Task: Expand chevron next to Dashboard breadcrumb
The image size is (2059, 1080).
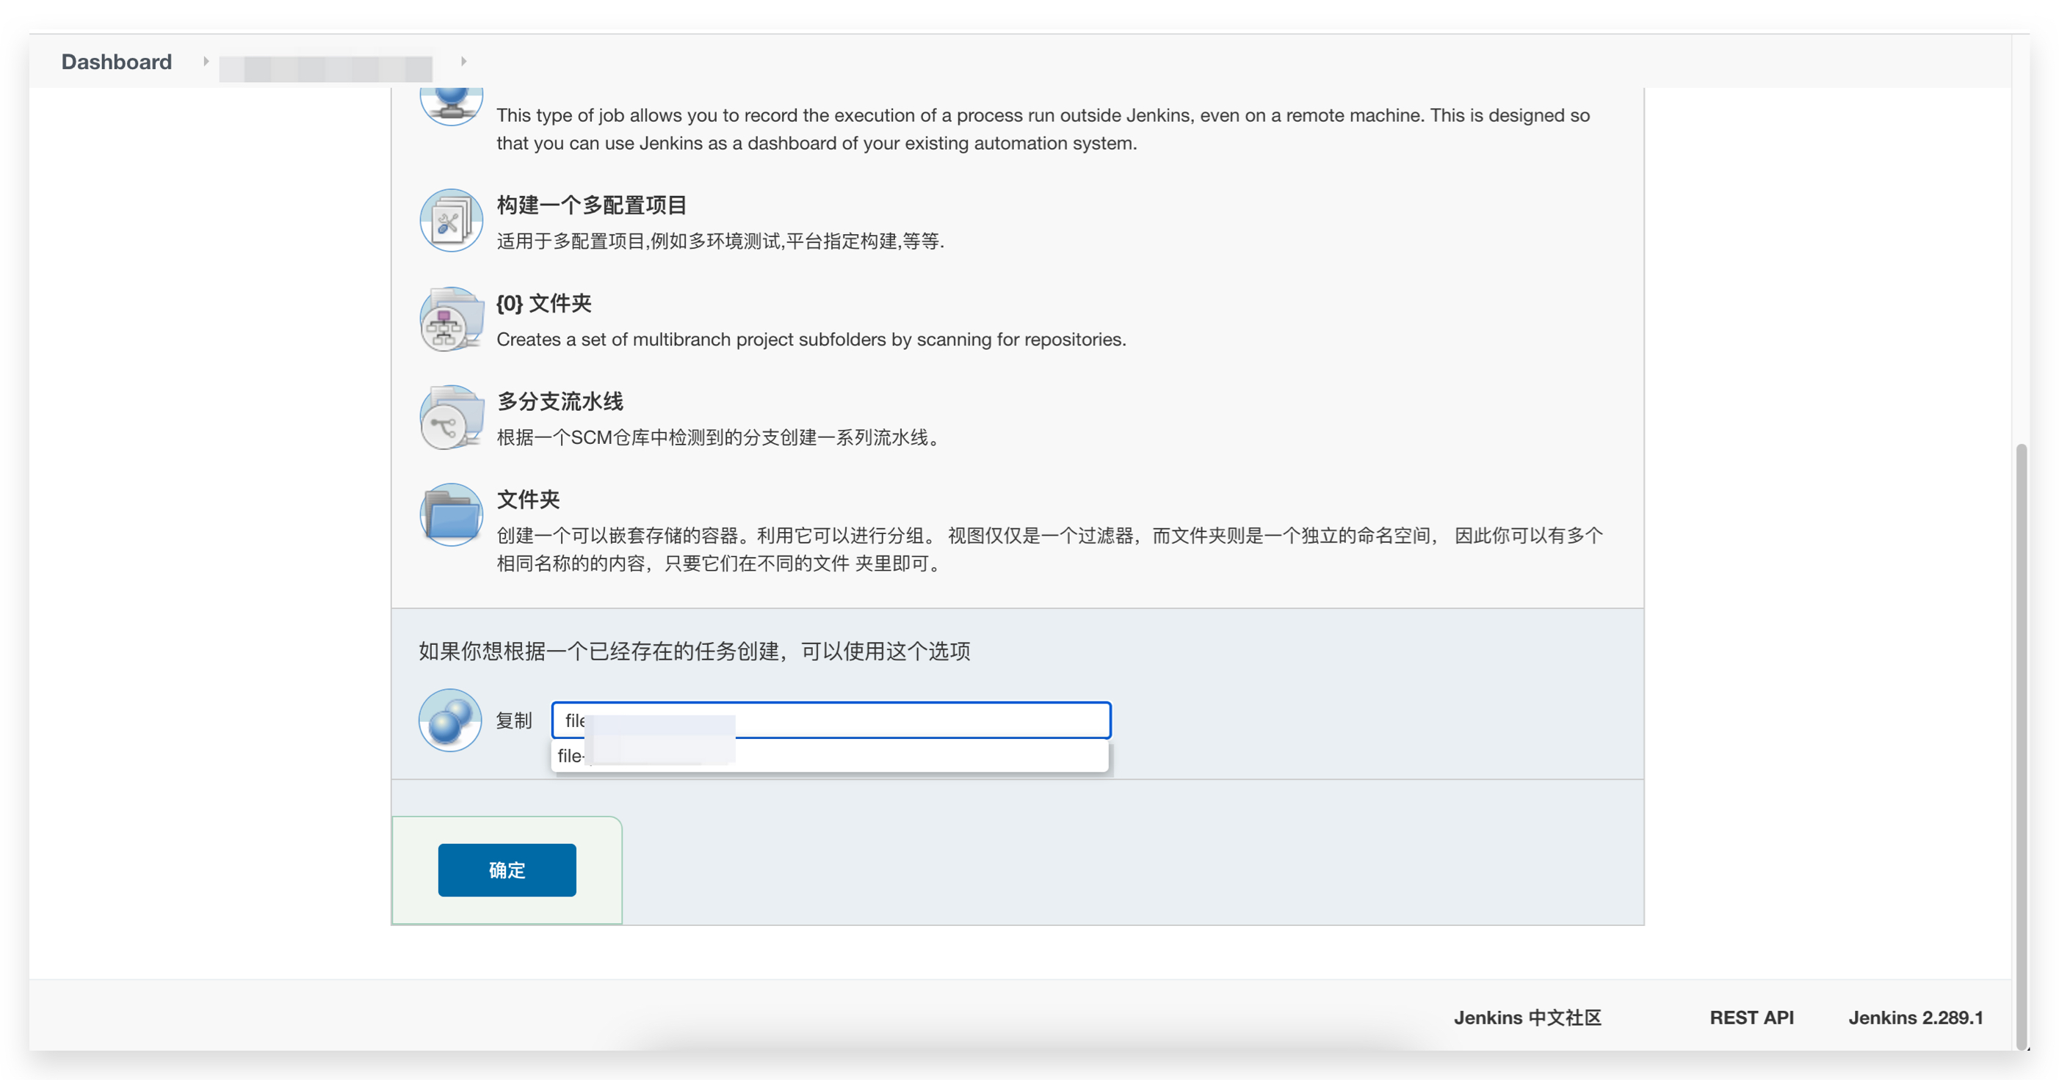Action: [206, 62]
